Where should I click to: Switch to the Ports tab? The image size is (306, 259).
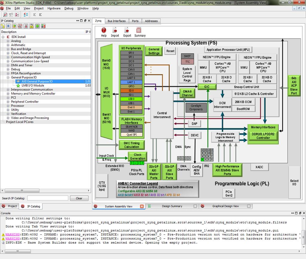tap(135, 21)
